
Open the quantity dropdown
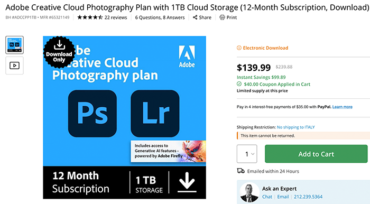point(247,154)
